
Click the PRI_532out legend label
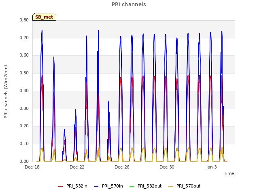tap(149, 186)
